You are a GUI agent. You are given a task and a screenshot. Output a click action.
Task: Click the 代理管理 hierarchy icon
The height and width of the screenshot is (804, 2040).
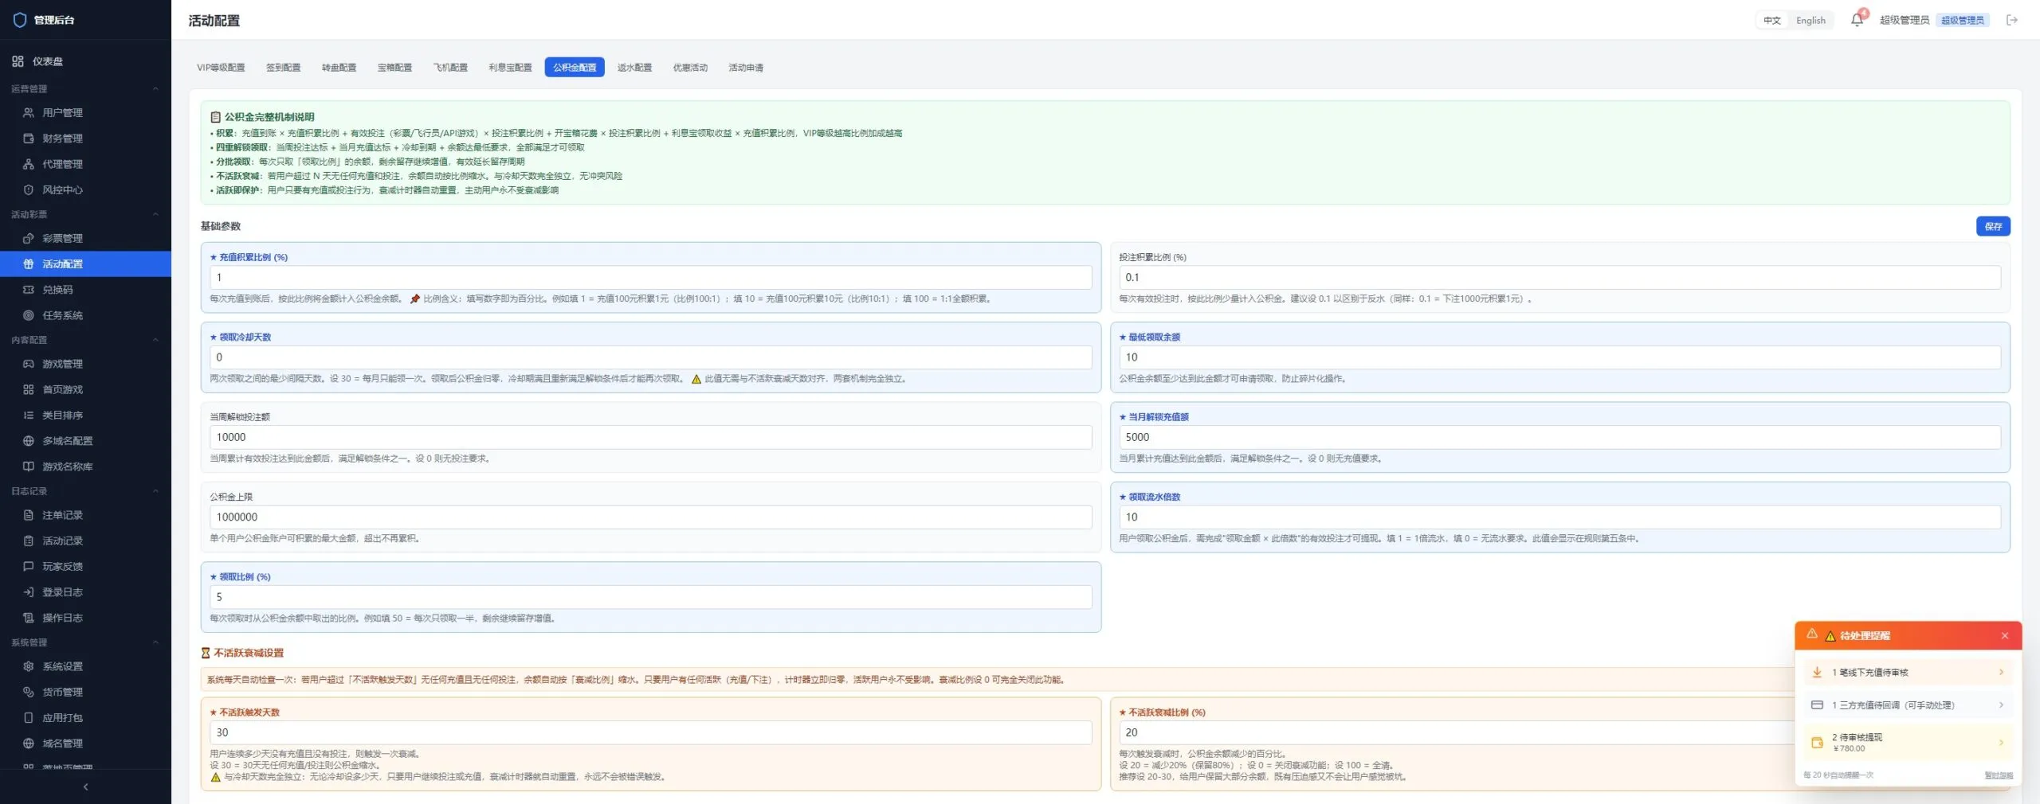[29, 164]
